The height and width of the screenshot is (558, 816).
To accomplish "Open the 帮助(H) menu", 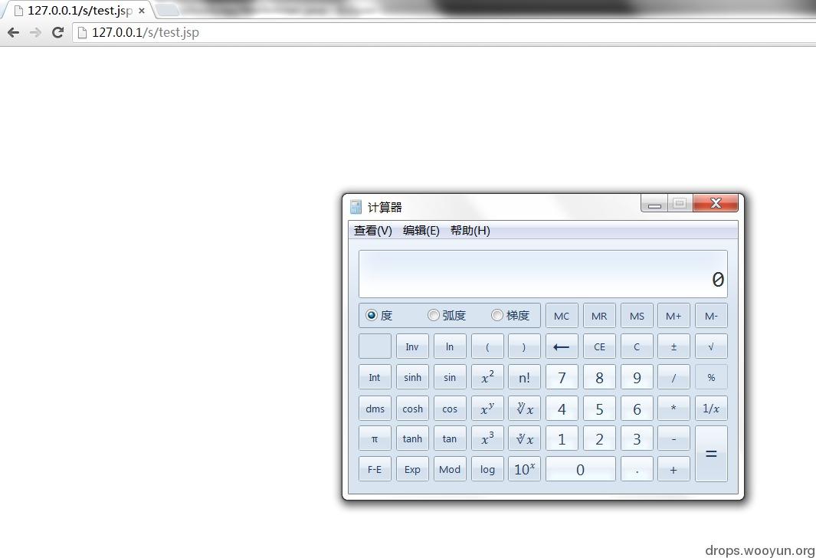I will tap(470, 230).
